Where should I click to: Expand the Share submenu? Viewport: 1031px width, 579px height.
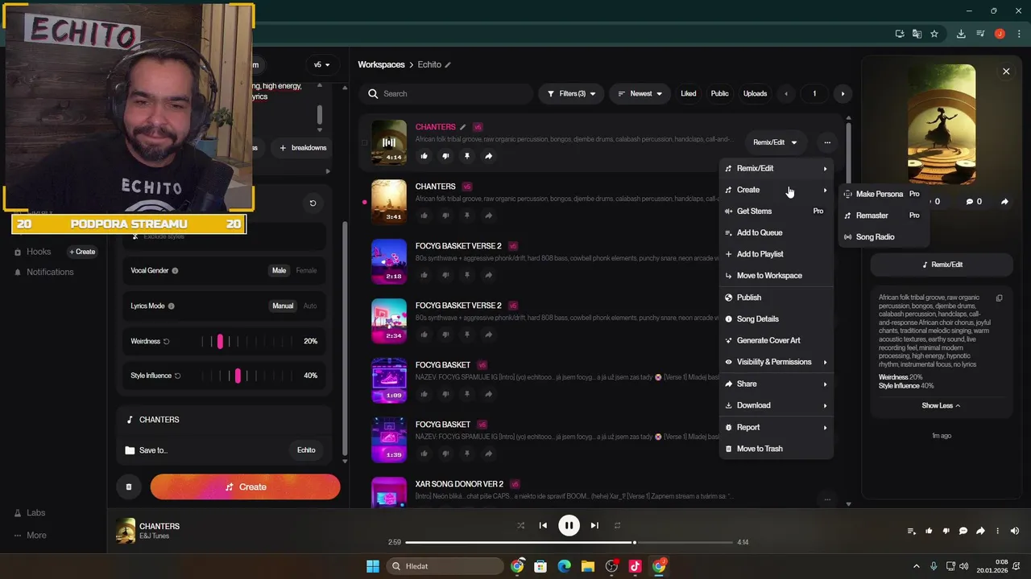[x=776, y=384]
